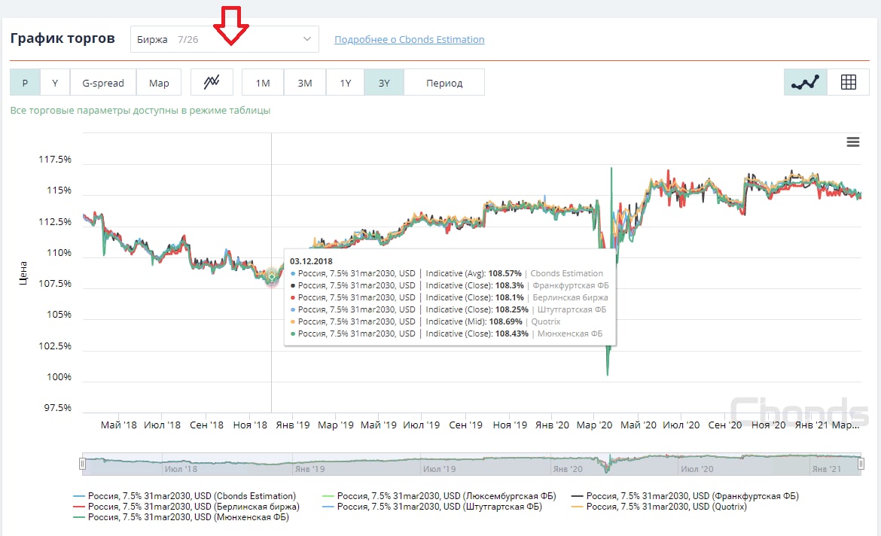This screenshot has width=881, height=536.
Task: Click the График торгов heading
Action: tap(62, 38)
